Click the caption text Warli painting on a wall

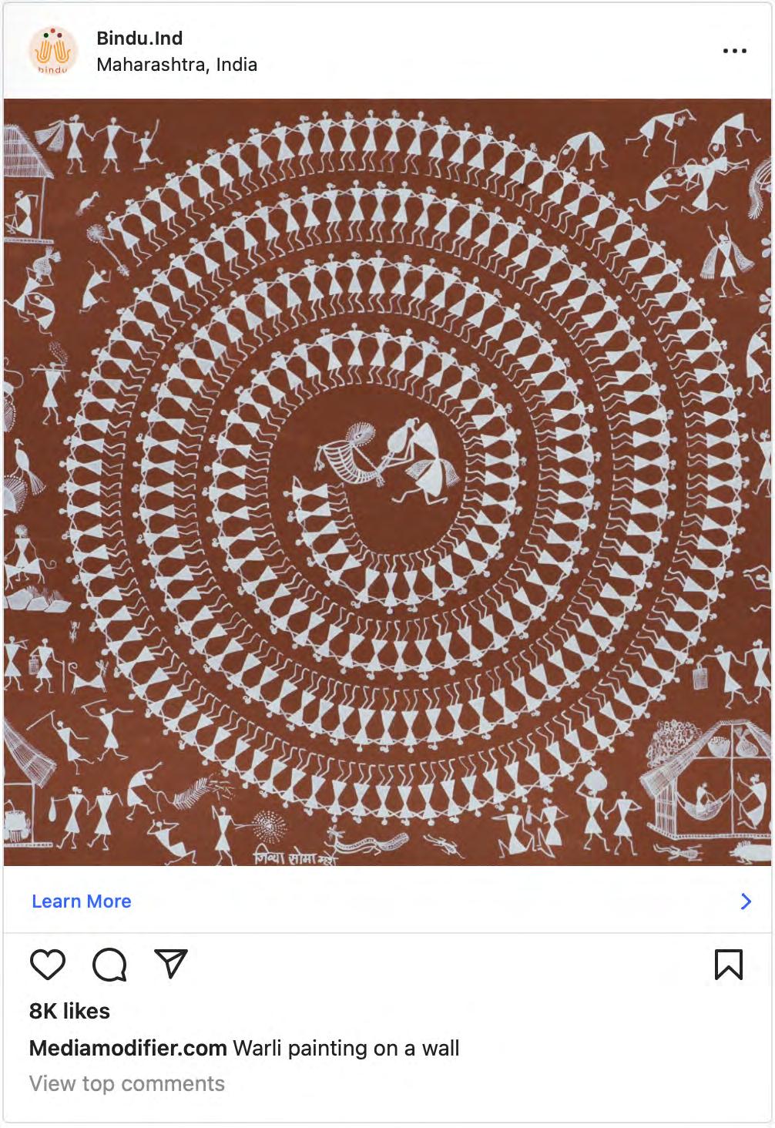click(x=346, y=1048)
